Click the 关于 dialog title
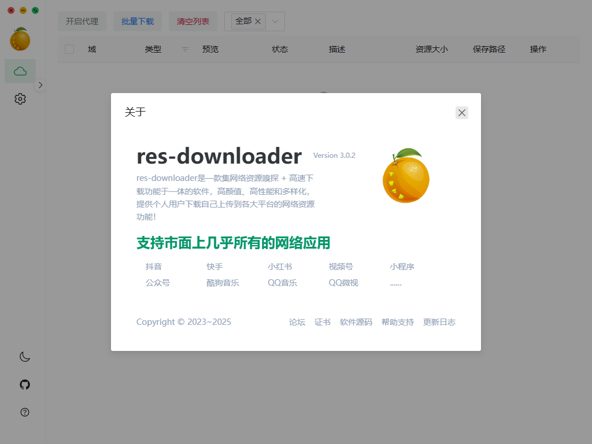This screenshot has width=592, height=444. point(135,112)
